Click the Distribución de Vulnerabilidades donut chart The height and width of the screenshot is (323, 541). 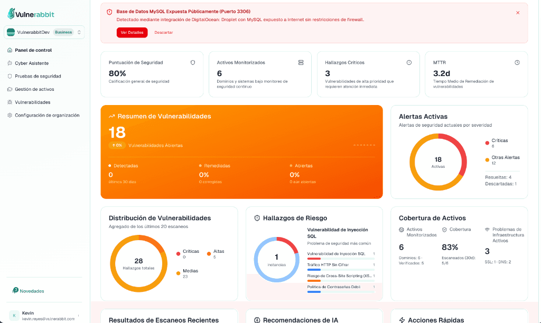[x=138, y=263]
